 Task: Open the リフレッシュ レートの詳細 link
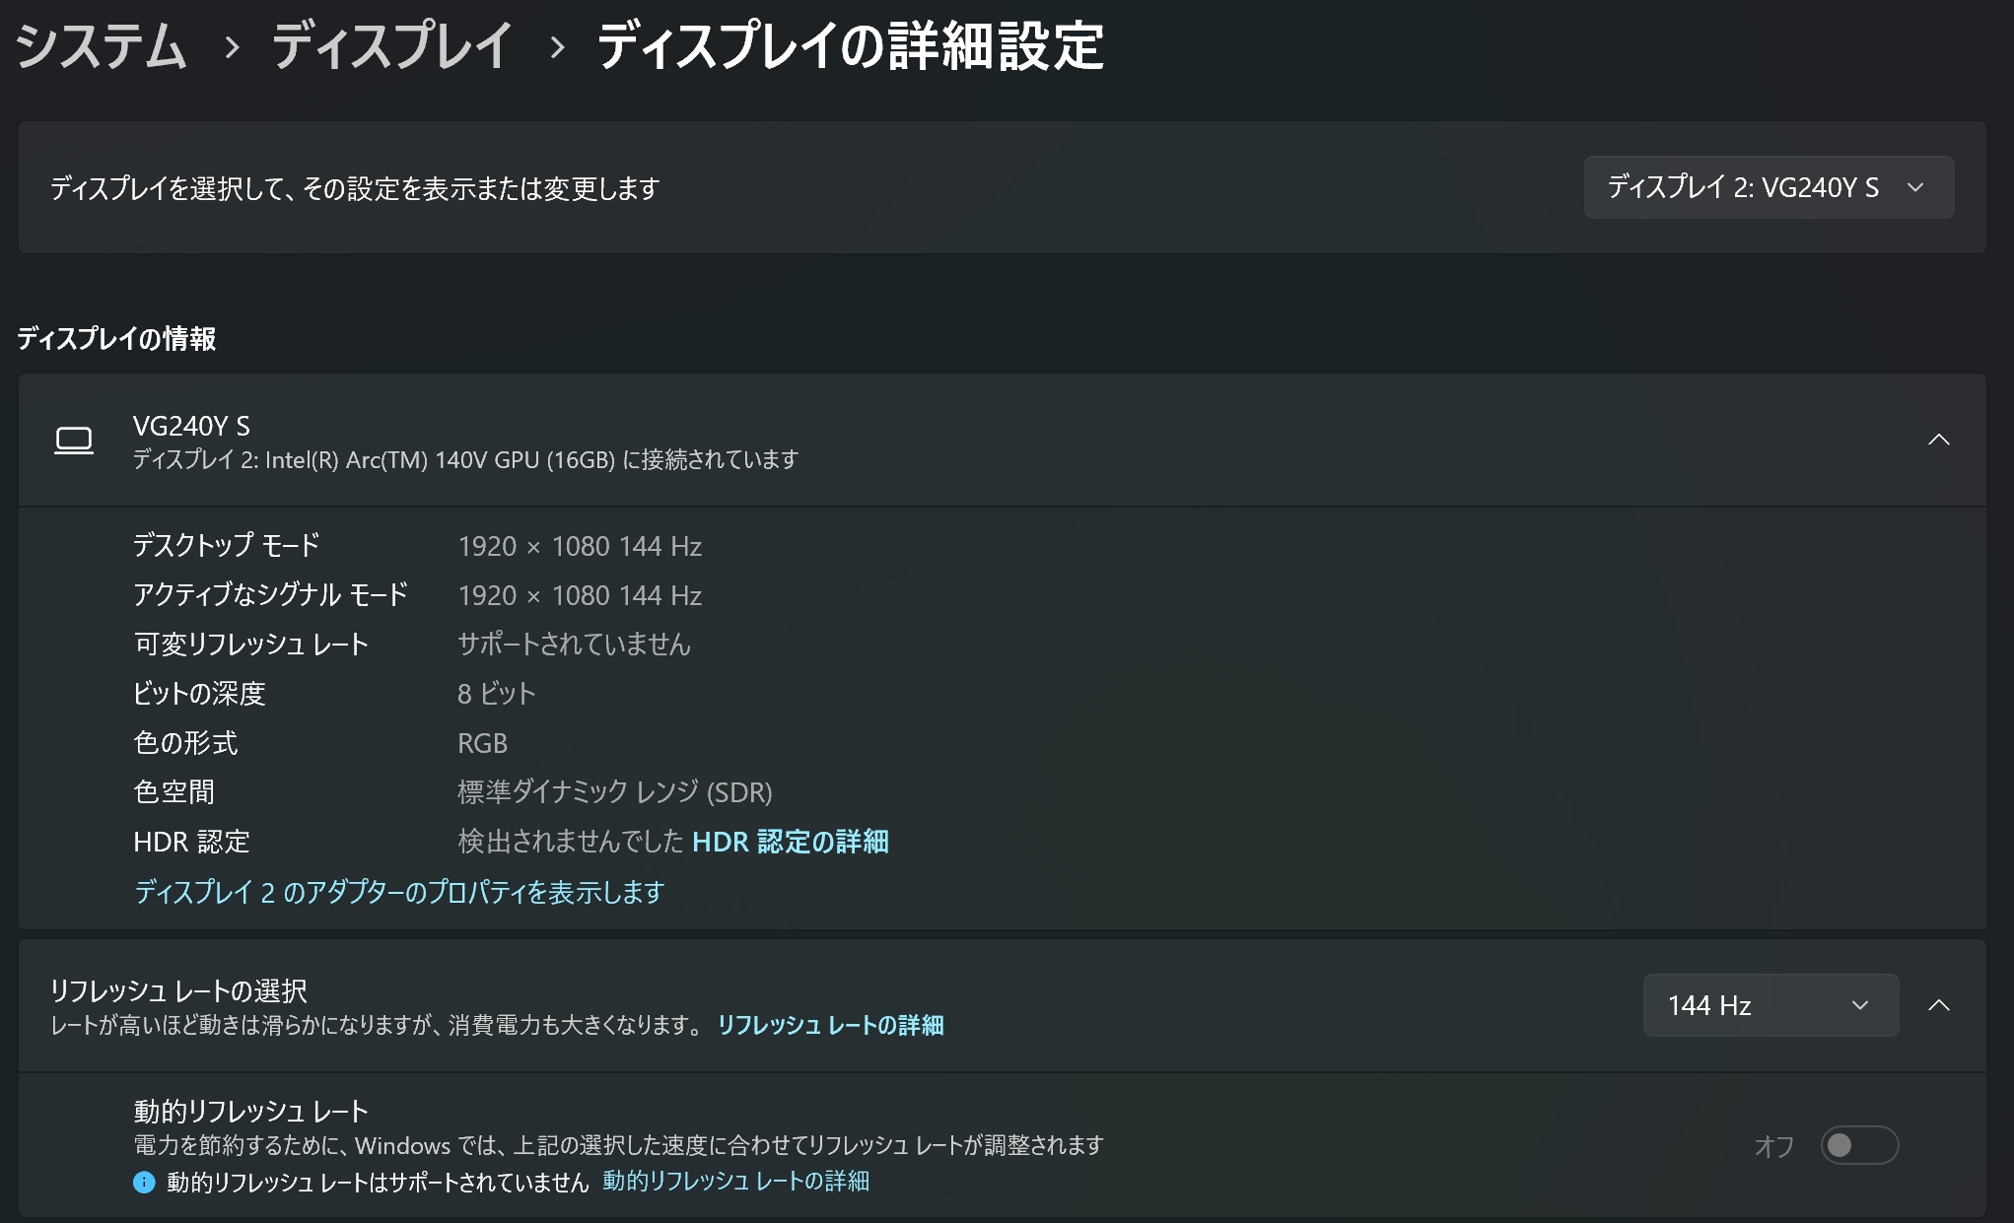click(830, 1025)
